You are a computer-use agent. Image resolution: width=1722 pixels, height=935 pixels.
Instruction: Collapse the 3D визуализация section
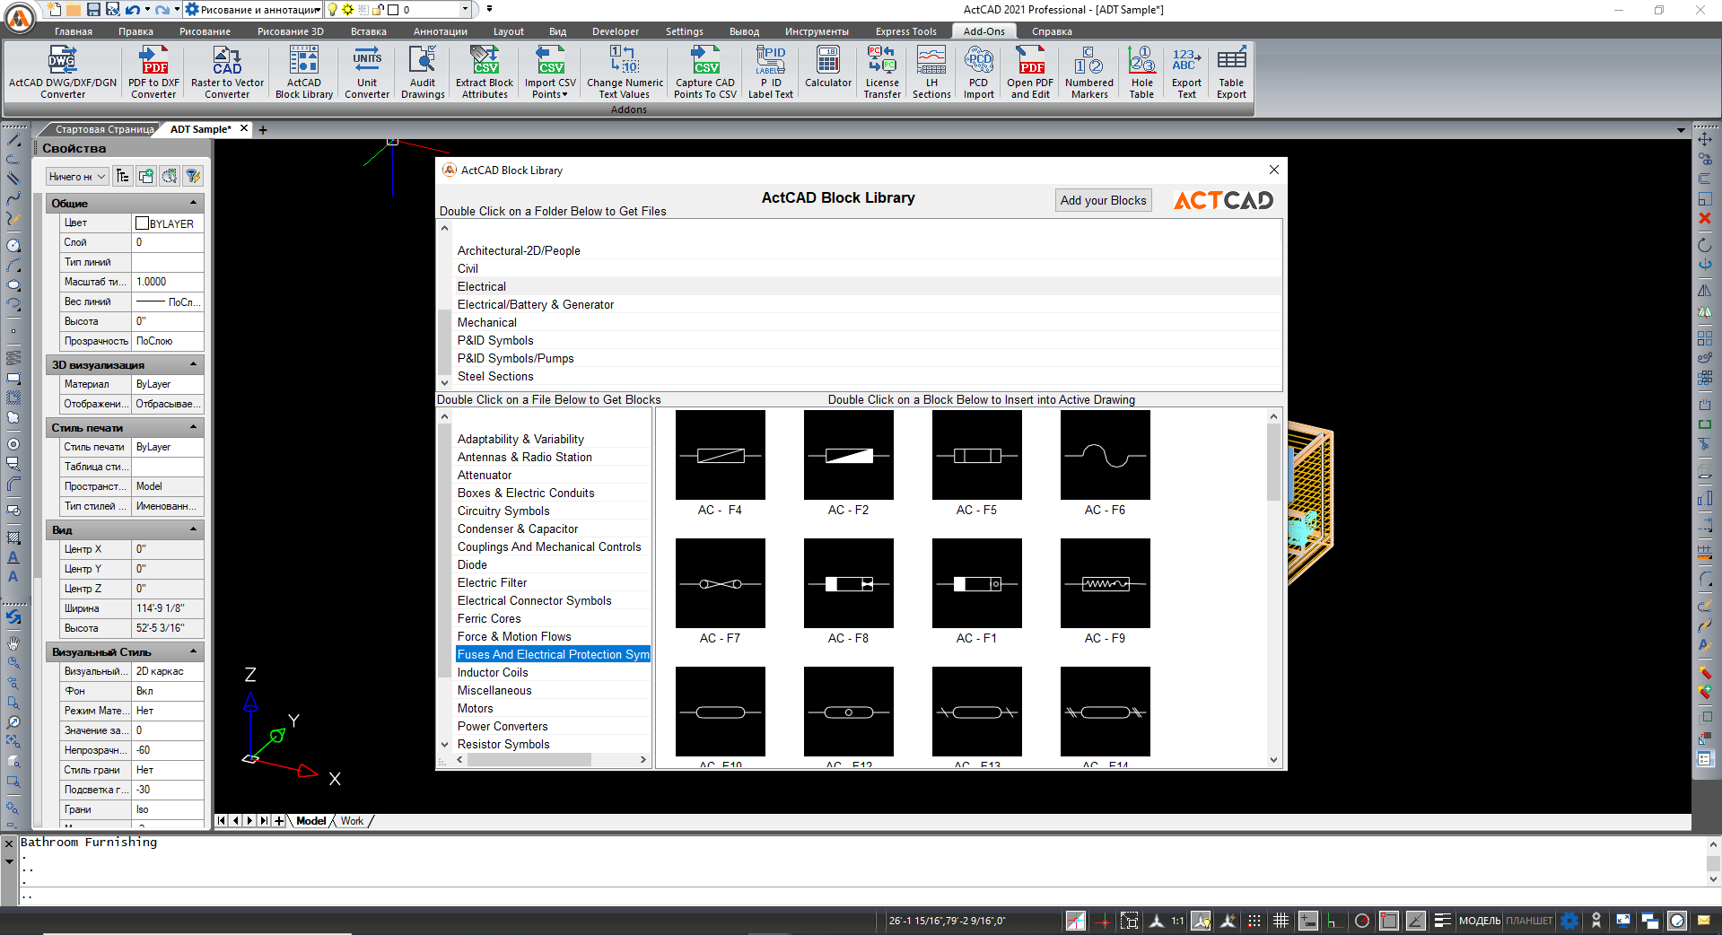(x=192, y=364)
